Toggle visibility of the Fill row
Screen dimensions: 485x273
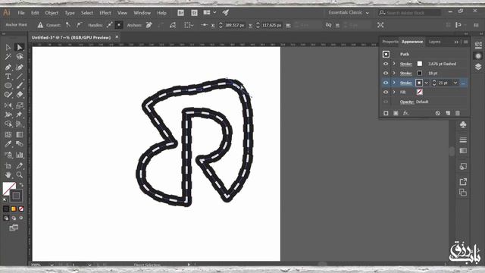pos(386,93)
